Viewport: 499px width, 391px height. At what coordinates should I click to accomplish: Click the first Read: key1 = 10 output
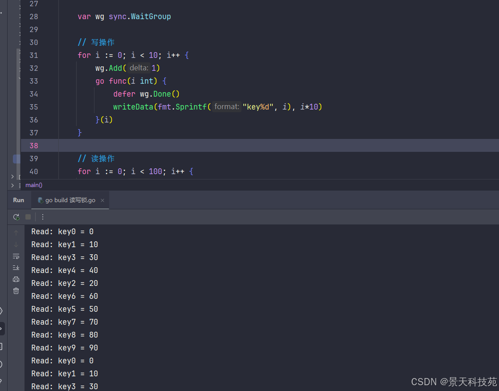click(65, 244)
